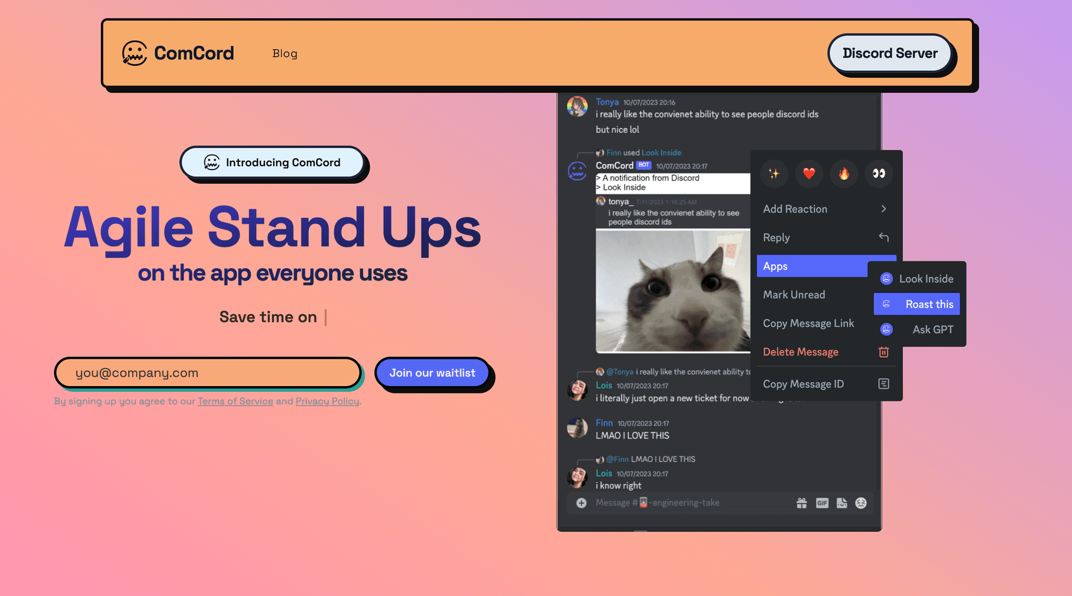1072x596 pixels.
Task: Select Copy Message Link
Action: click(808, 323)
